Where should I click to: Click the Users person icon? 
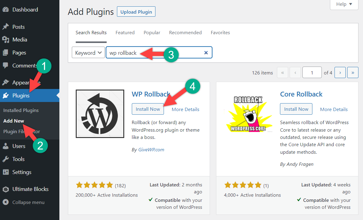coord(5,146)
